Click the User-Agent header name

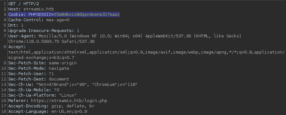click(22, 36)
